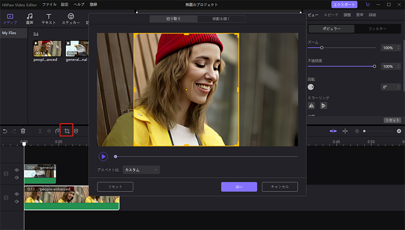Zoom in the timeline with plus
This screenshot has width=405, height=230.
pyautogui.click(x=399, y=131)
